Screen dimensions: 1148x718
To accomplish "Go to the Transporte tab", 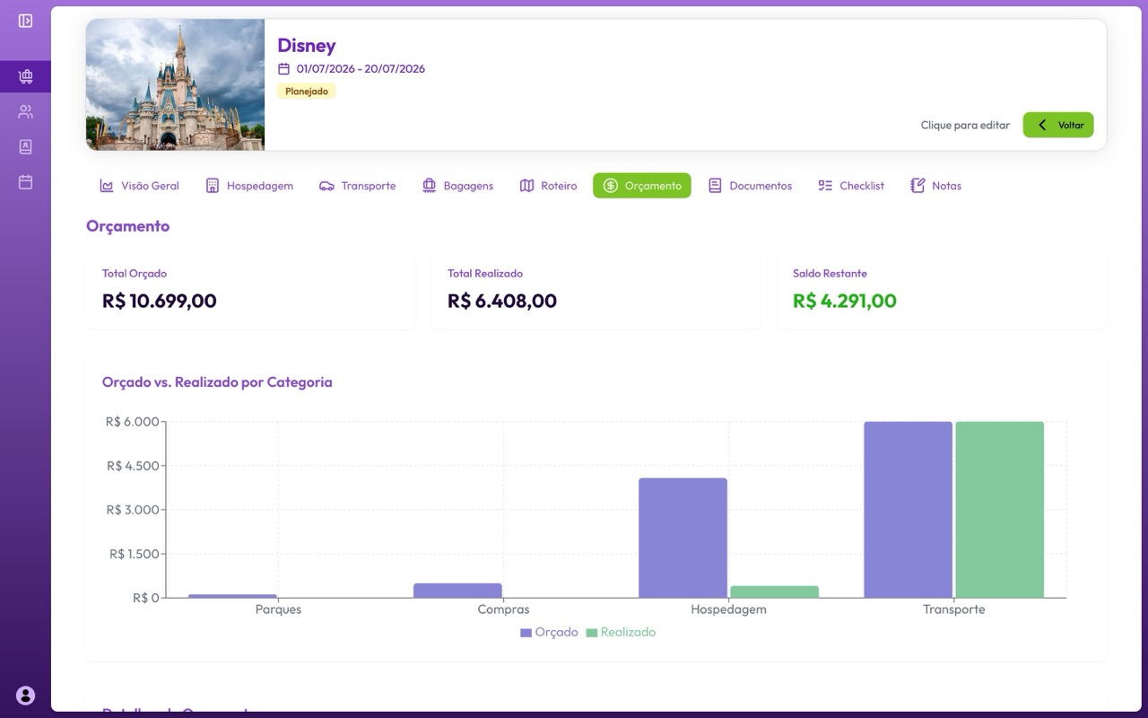I will coord(357,186).
